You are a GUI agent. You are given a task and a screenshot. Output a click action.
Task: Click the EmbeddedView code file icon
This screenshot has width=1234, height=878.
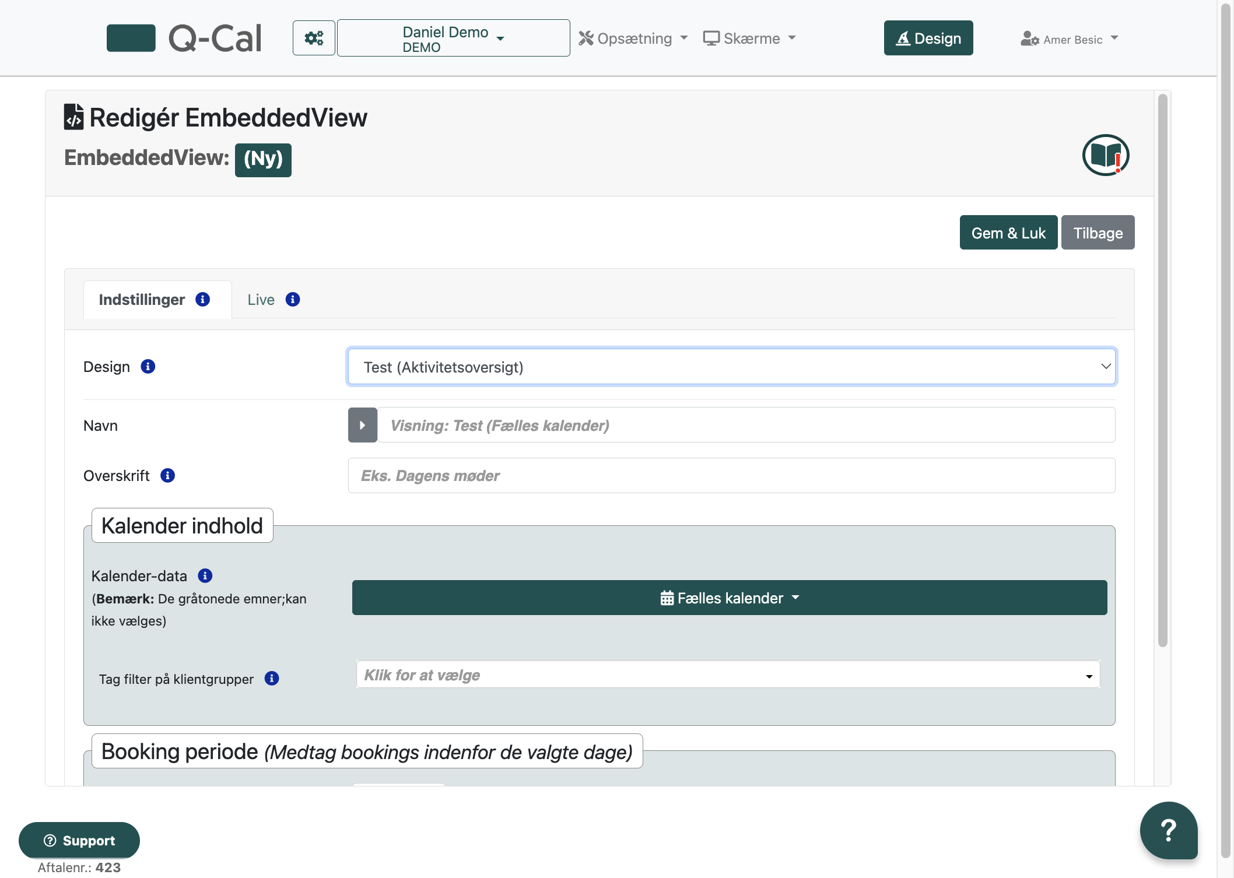click(x=73, y=117)
